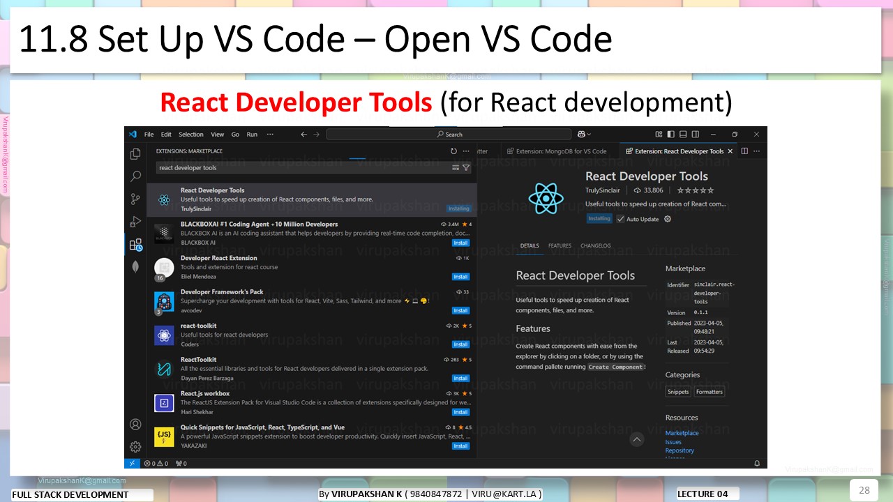Open Source Control view in activity bar
The height and width of the screenshot is (502, 893).
135,199
